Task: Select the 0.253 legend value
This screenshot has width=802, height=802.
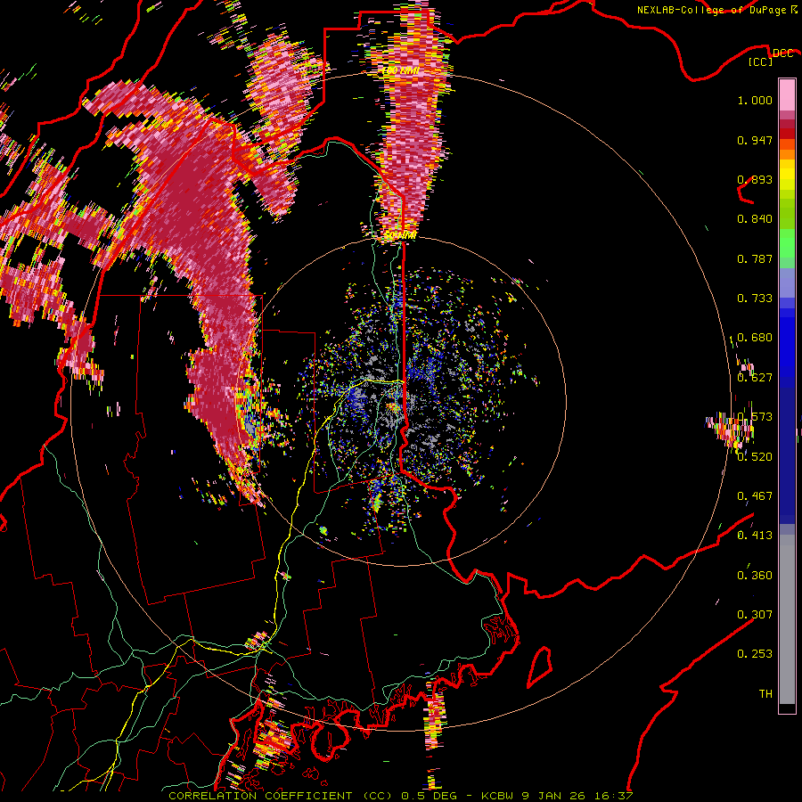Action: [x=755, y=654]
